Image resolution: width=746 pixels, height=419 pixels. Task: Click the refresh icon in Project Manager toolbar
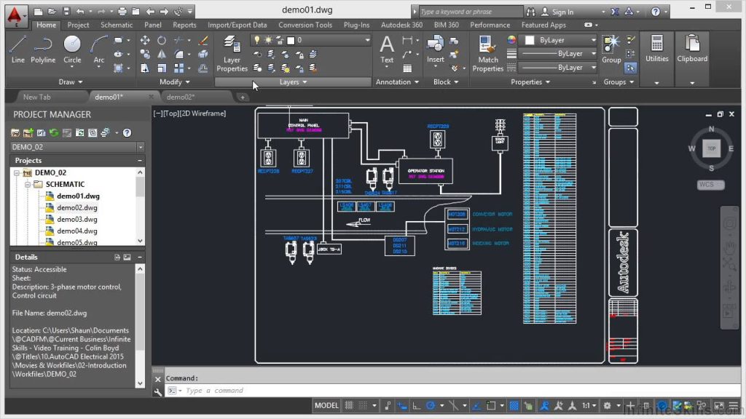54,132
